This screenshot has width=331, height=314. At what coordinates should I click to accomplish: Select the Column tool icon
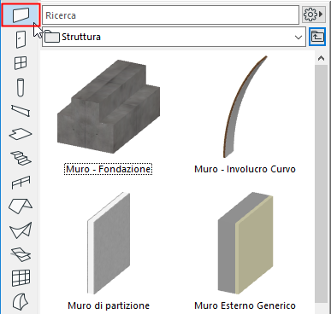pos(21,87)
